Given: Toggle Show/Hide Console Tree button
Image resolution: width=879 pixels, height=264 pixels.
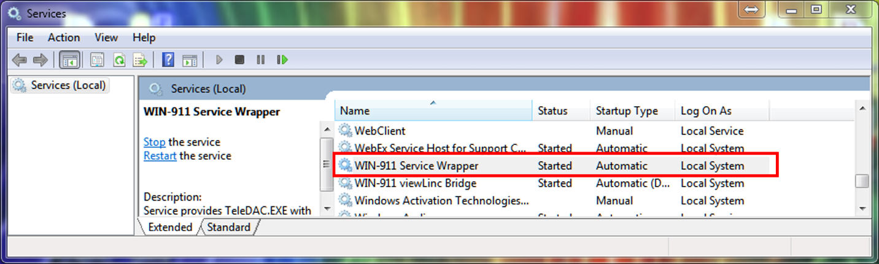Looking at the screenshot, I should point(70,60).
